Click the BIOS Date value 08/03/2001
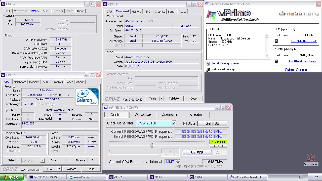322x181 pixels. pos(162,66)
